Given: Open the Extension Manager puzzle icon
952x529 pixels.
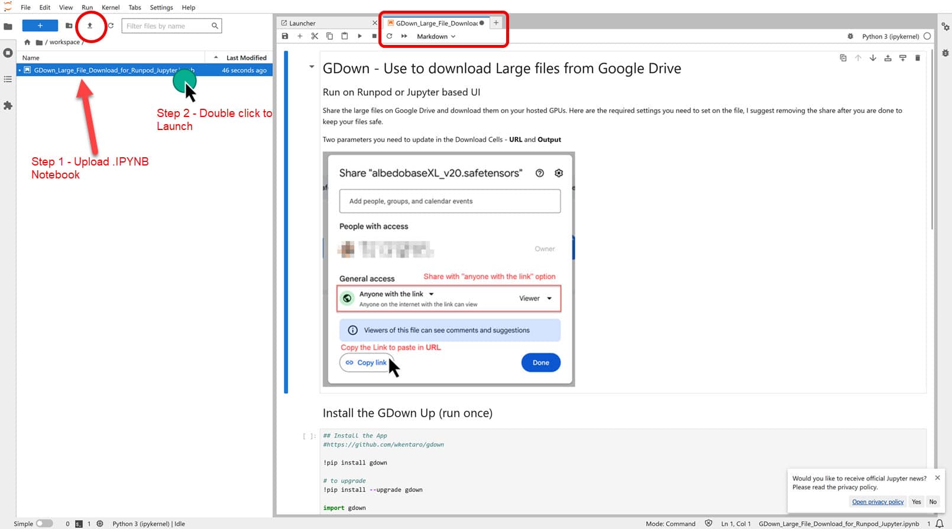Looking at the screenshot, I should (x=8, y=105).
